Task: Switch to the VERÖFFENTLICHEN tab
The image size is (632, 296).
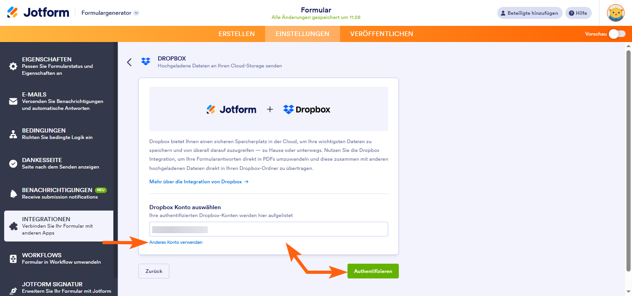Action: 382,33
